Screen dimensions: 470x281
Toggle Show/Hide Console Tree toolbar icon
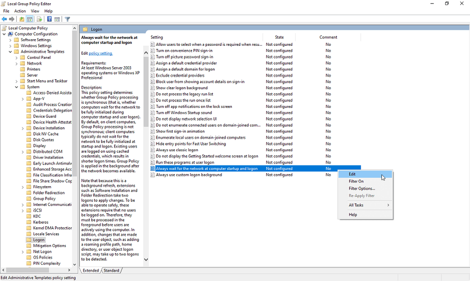click(x=29, y=19)
